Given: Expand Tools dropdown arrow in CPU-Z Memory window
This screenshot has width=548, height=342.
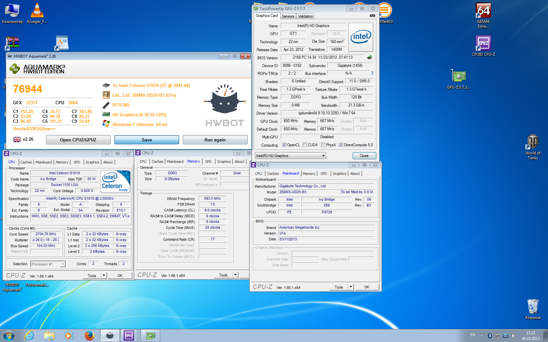Looking at the screenshot, I should coord(235,275).
